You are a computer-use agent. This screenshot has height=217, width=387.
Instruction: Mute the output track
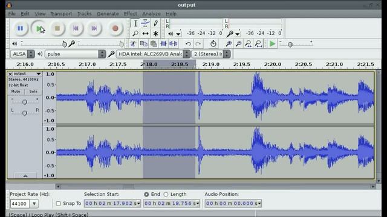coord(16,92)
